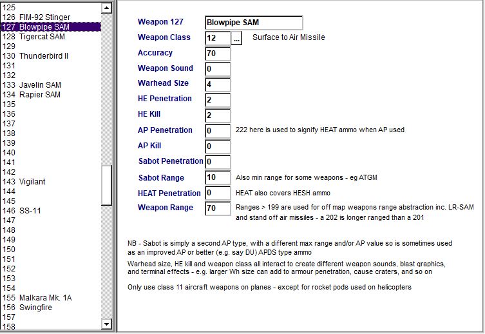This screenshot has width=485, height=334.
Task: Focus the Weapon Range value box
Action: click(217, 208)
